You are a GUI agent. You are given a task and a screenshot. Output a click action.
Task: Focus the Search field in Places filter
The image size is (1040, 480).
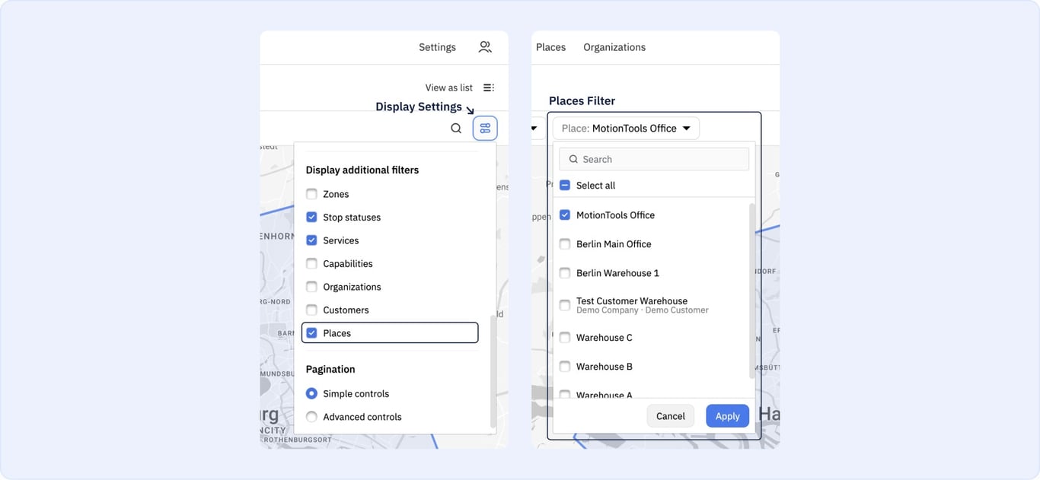[x=654, y=159]
